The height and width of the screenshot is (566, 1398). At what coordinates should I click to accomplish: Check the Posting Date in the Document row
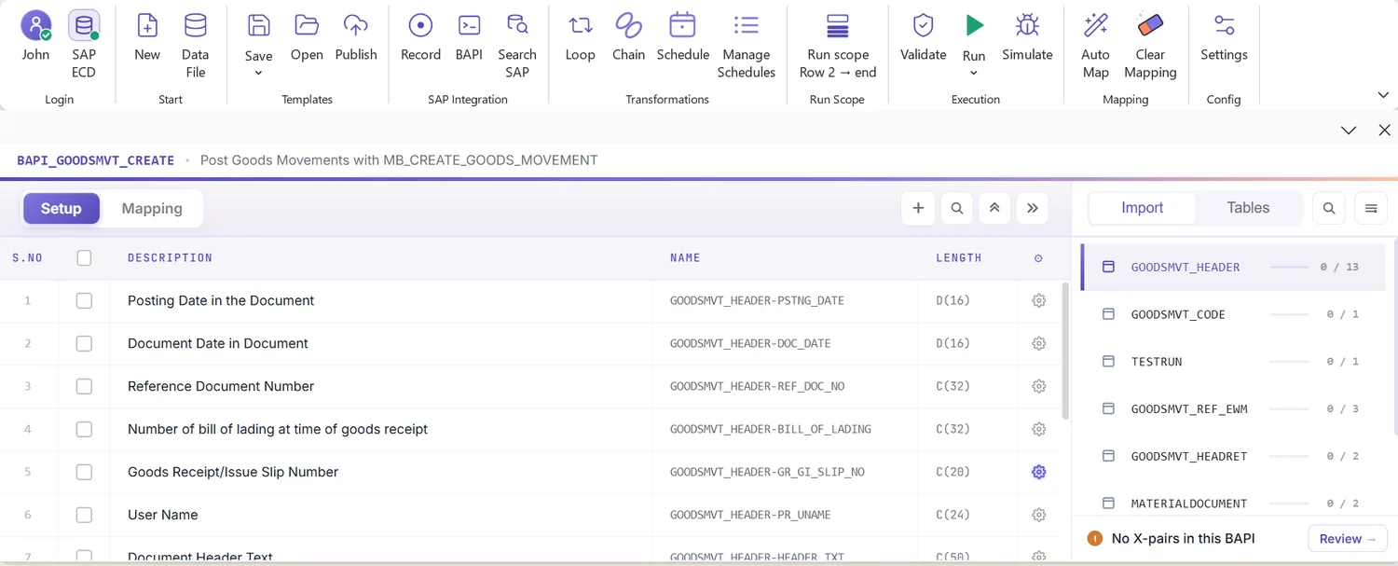click(x=84, y=300)
